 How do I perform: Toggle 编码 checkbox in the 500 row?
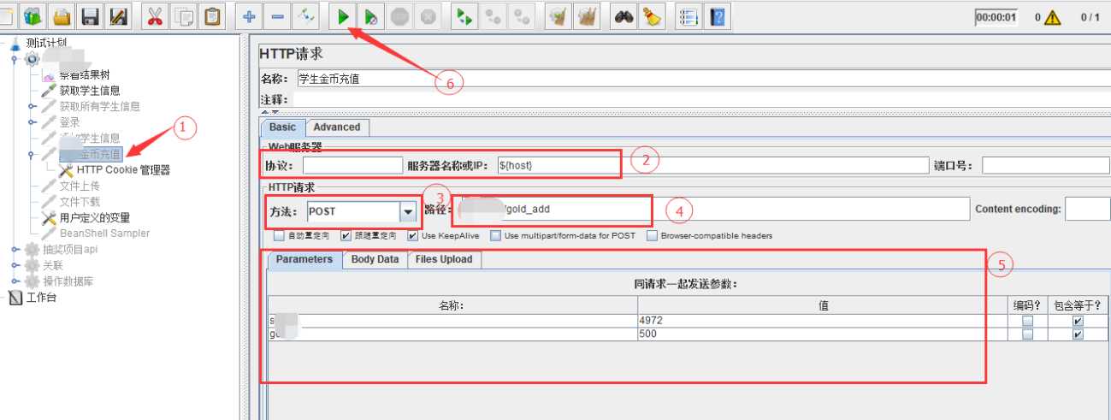(1027, 334)
